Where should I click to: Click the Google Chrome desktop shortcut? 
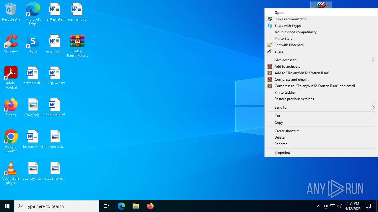click(11, 141)
